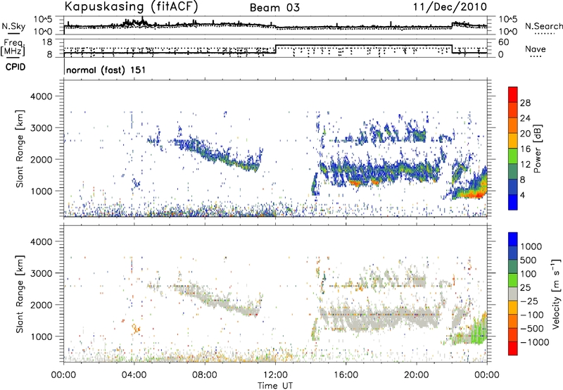
Task: Click the "3000" tick on power panel axis
Action: 42,128
